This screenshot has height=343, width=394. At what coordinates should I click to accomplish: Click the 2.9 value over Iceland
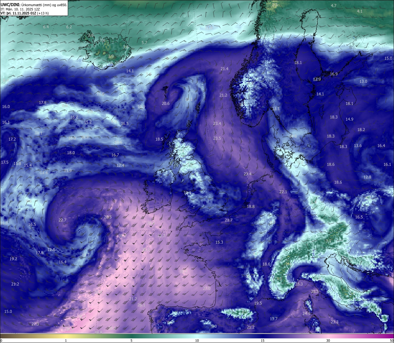[111, 56]
